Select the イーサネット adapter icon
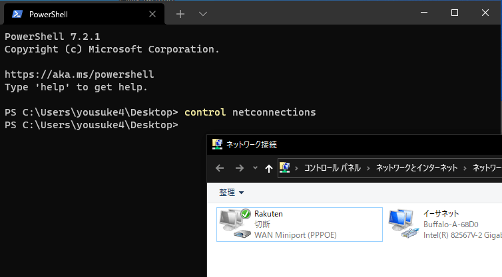 (403, 224)
